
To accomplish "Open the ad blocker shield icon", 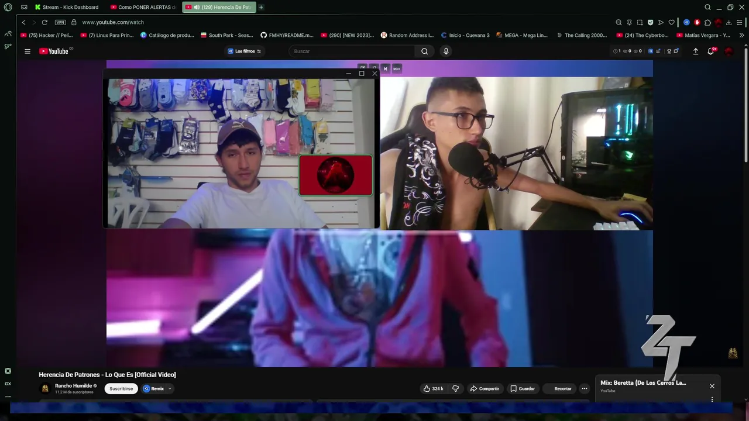I will pyautogui.click(x=650, y=22).
